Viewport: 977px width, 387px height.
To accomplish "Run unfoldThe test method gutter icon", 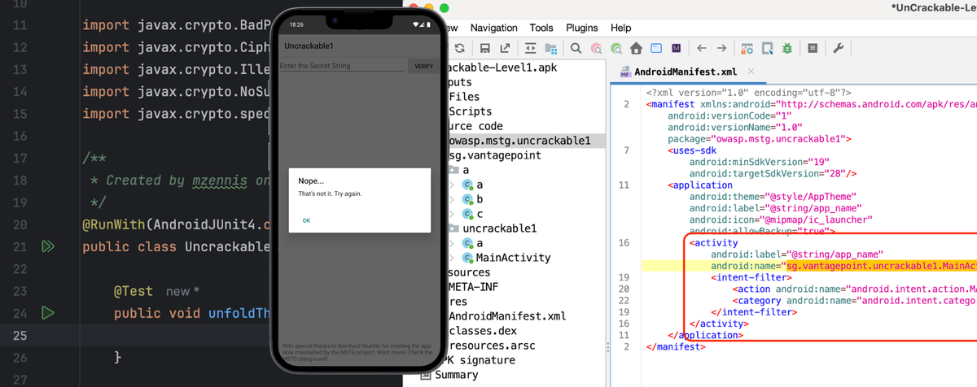I will 48,312.
